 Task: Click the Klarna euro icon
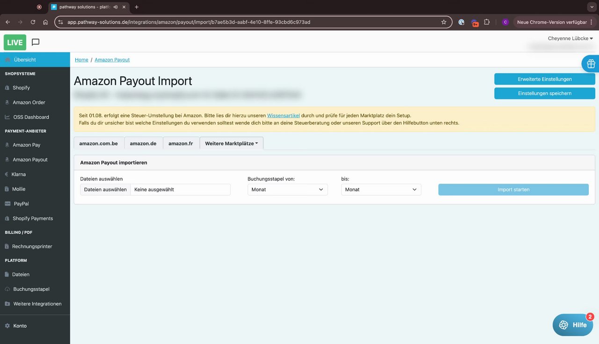(7, 174)
